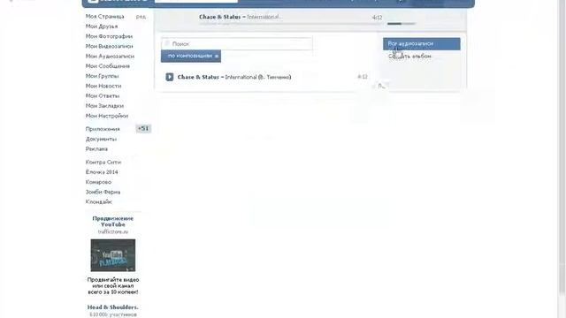
Task: Open 'Мои Фотографии' menu item
Action: pyautogui.click(x=109, y=36)
